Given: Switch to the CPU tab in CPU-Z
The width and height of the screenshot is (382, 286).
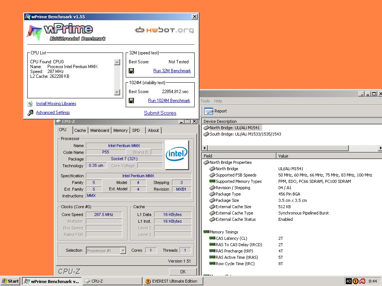Looking at the screenshot, I should coord(63,130).
